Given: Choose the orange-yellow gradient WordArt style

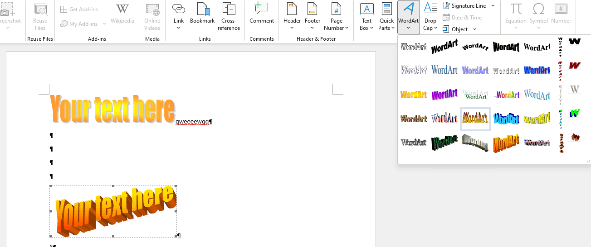Looking at the screenshot, I should coord(414,95).
